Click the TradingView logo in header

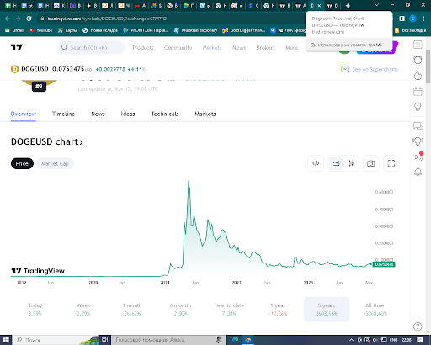pyautogui.click(x=16, y=47)
